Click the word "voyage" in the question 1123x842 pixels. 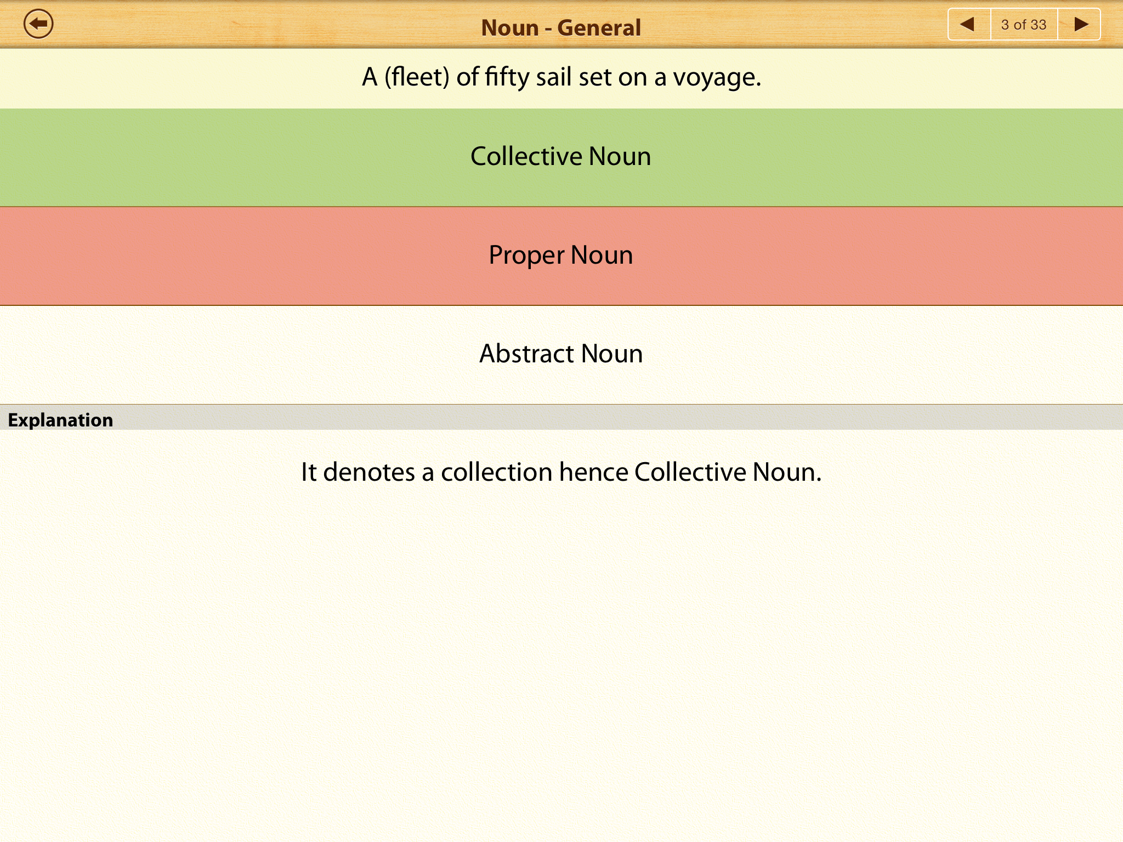point(714,77)
